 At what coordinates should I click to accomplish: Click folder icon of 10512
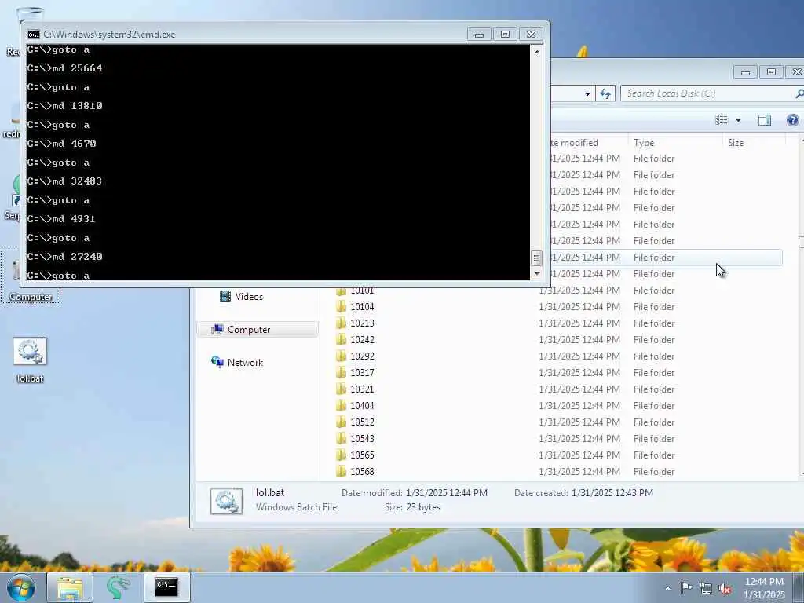click(x=341, y=422)
